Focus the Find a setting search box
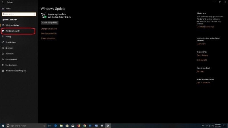Screen dimensions: 228x128 (x=19, y=14)
